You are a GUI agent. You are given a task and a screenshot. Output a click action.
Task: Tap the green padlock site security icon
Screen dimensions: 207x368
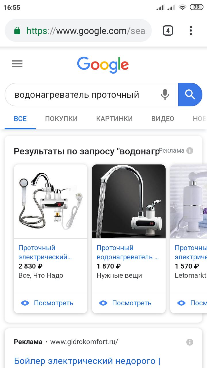[17, 30]
